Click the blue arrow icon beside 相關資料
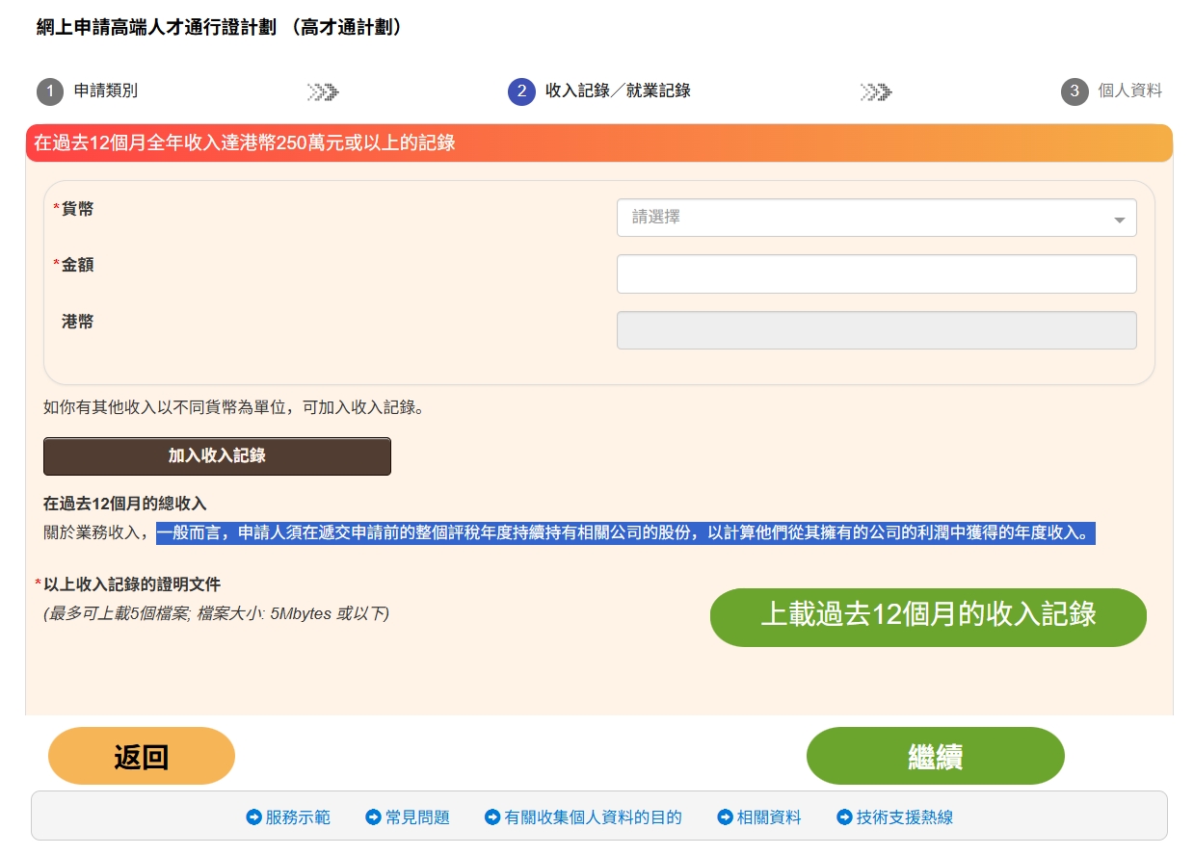This screenshot has width=1194, height=855. [724, 817]
